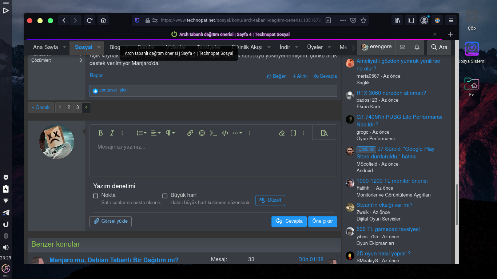Open the browser library icon
The image size is (497, 279).
point(397,20)
